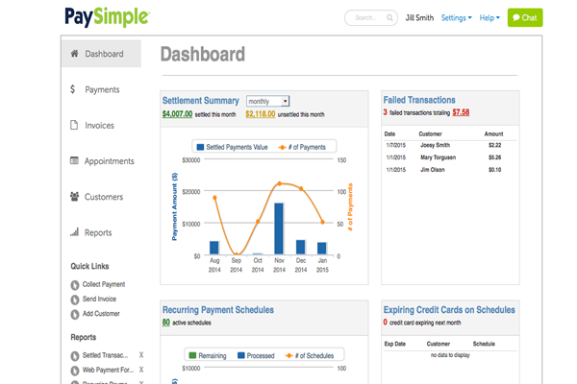Image resolution: width=577 pixels, height=384 pixels.
Task: Select the Mary Torgusen failed transaction row
Action: click(450, 157)
